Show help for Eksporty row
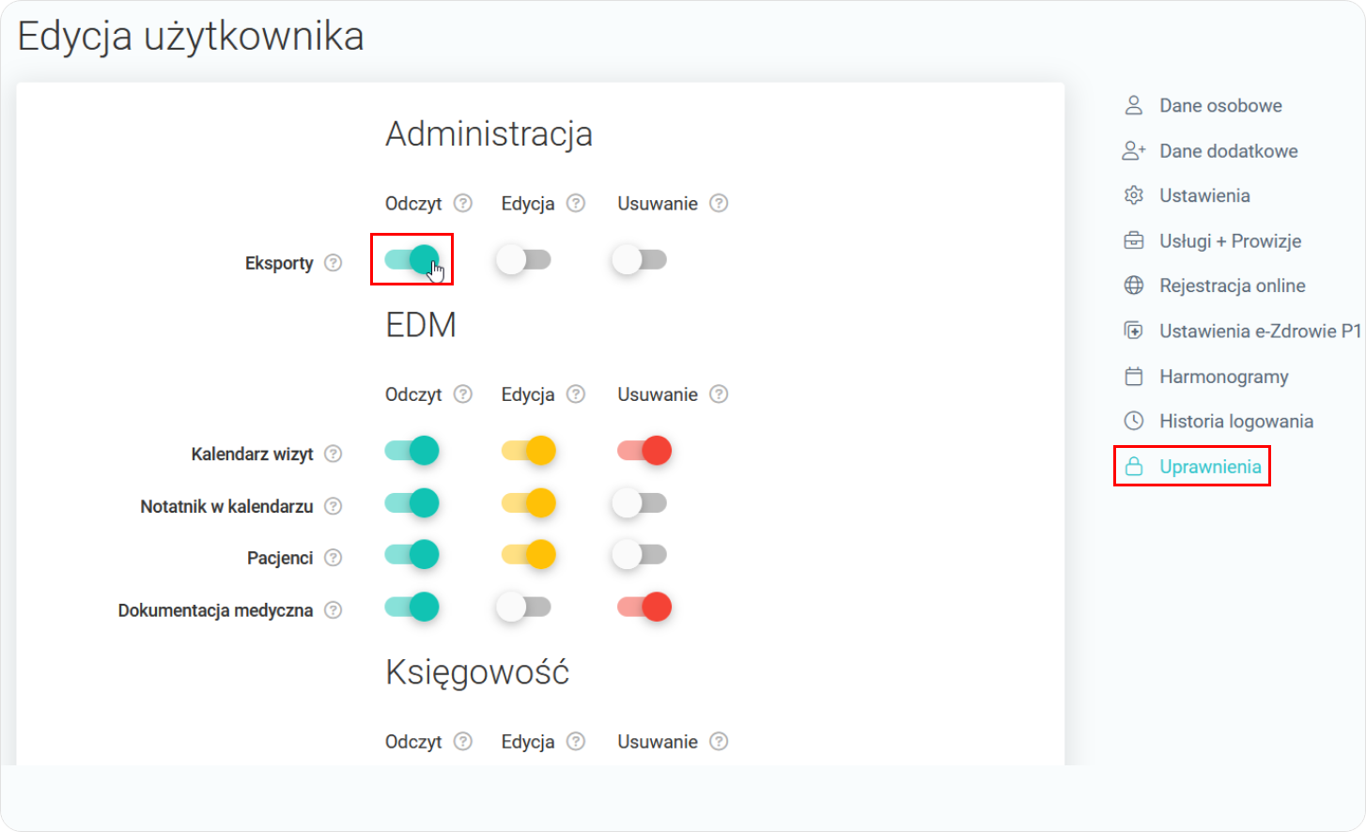The height and width of the screenshot is (832, 1366). tap(333, 263)
